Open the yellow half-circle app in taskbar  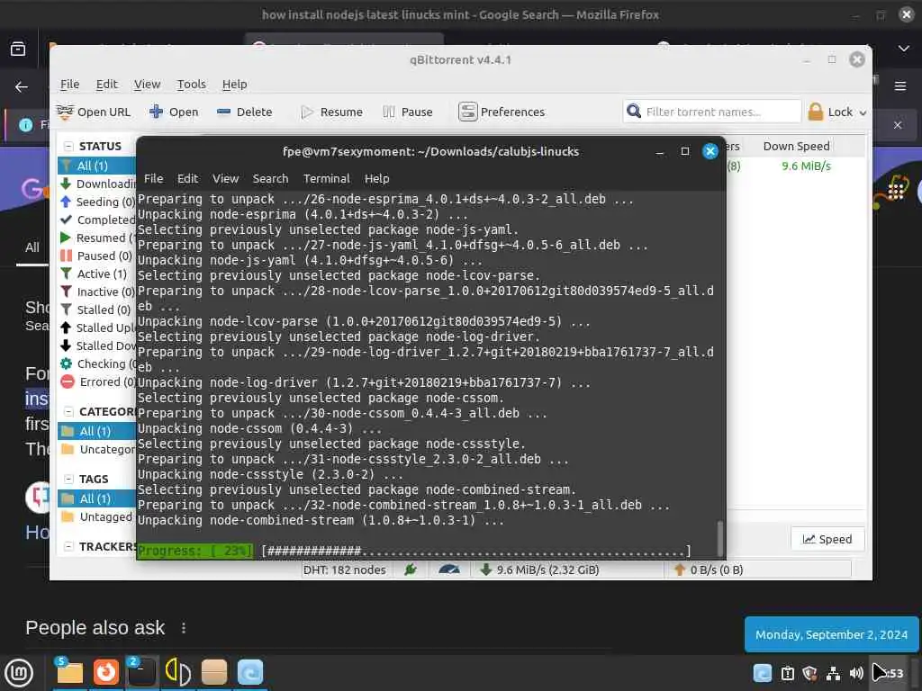(177, 672)
